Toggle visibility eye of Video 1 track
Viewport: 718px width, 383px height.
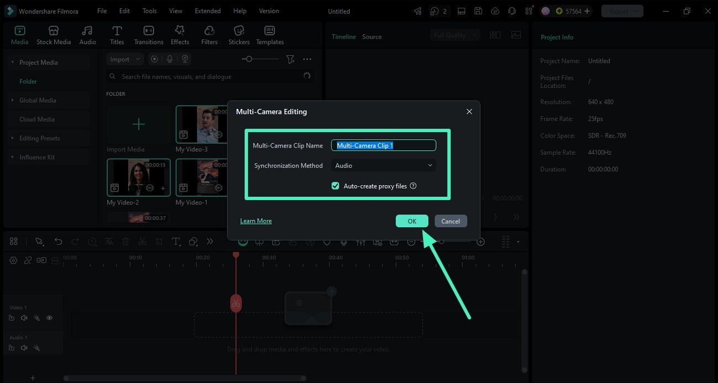(x=49, y=318)
